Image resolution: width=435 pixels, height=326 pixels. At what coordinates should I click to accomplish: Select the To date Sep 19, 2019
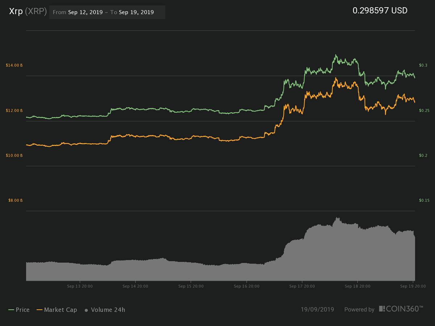point(136,12)
